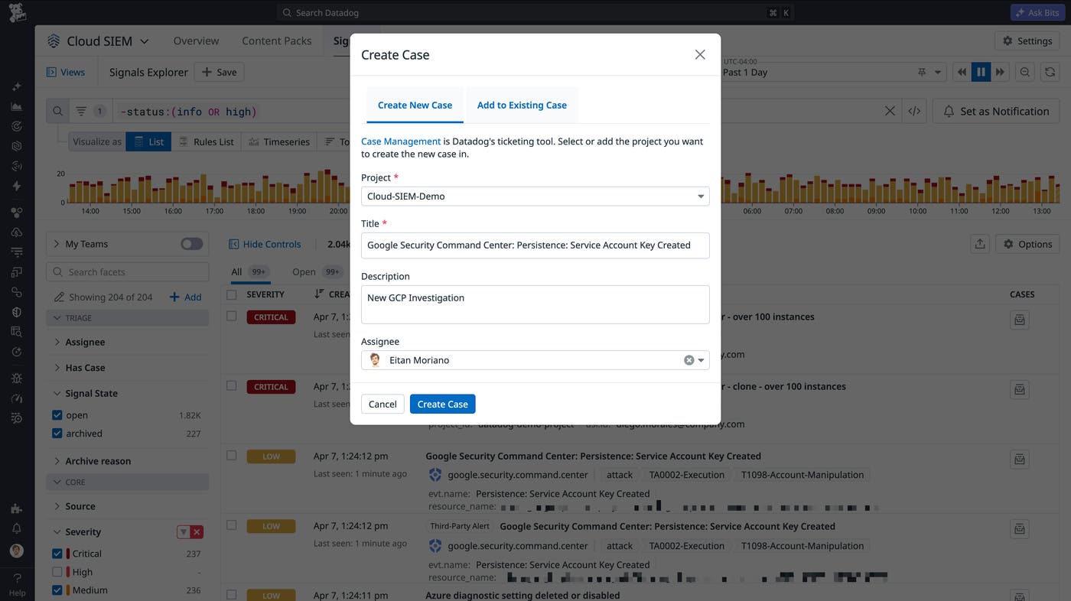Open the target-shaped monitors sidebar icon

[17, 126]
